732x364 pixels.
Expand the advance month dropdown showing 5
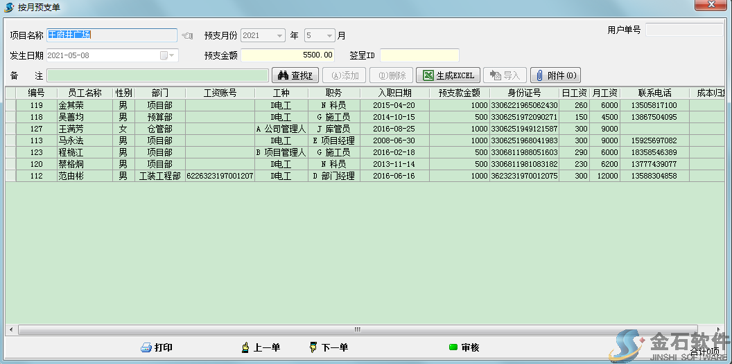[x=329, y=35]
